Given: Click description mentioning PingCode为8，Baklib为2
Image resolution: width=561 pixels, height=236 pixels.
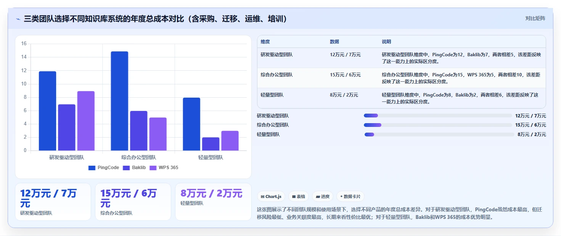Looking at the screenshot, I should pyautogui.click(x=461, y=98).
